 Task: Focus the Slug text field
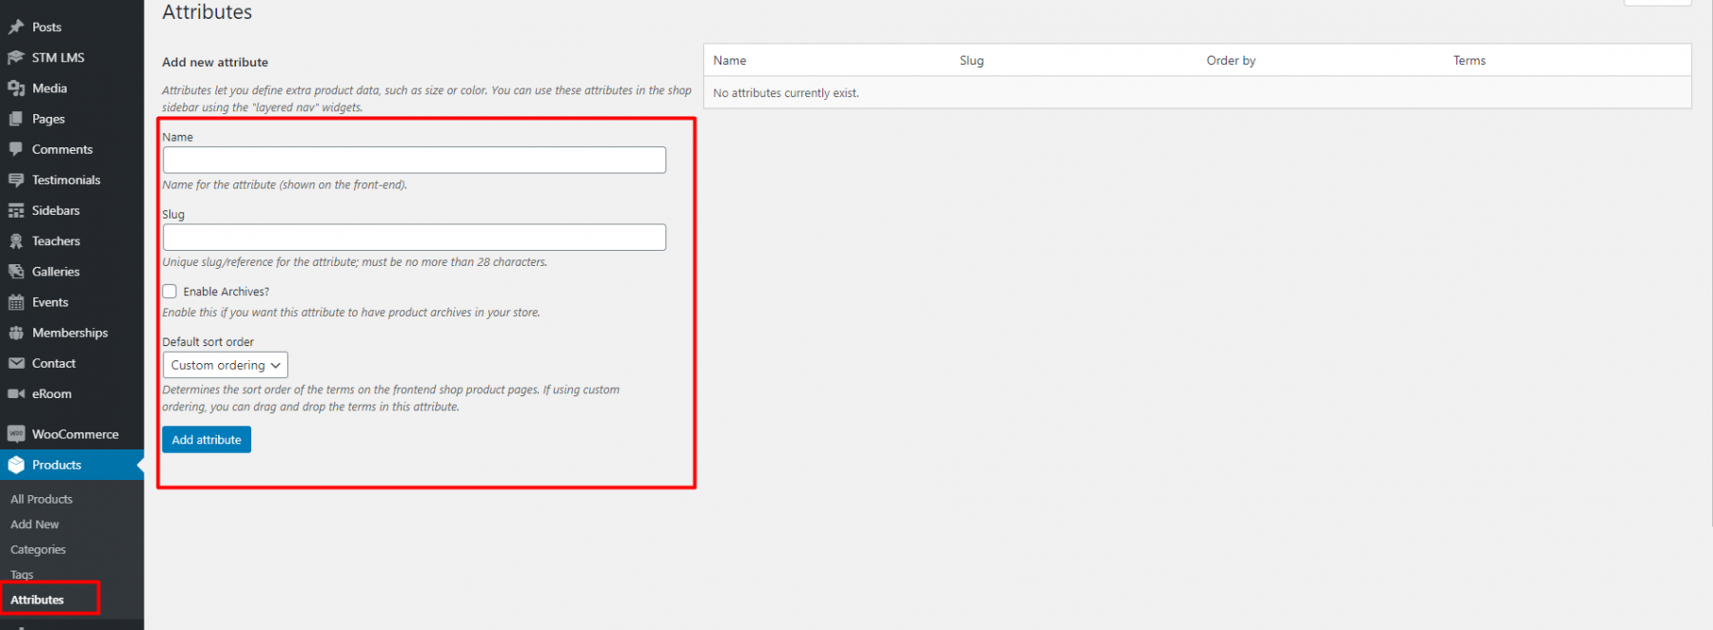point(414,238)
